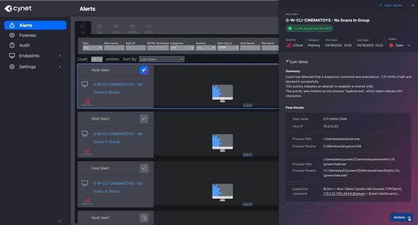Viewport: 418px width, 225px height.
Task: Click the Cynet logo
Action: coord(18,8)
